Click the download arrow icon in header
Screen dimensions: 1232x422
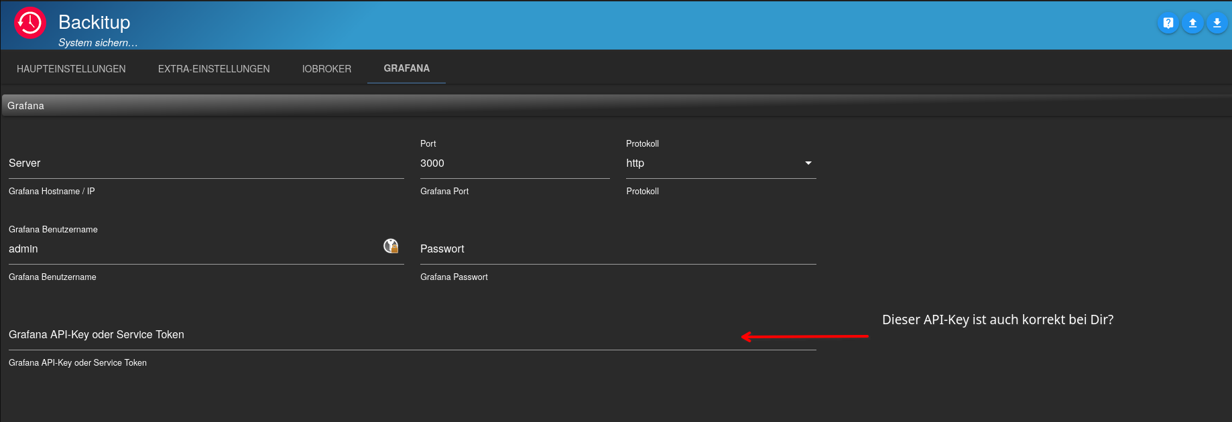pos(1217,23)
